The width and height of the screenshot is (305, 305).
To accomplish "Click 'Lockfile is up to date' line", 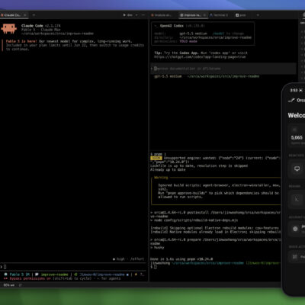I will [199, 165].
